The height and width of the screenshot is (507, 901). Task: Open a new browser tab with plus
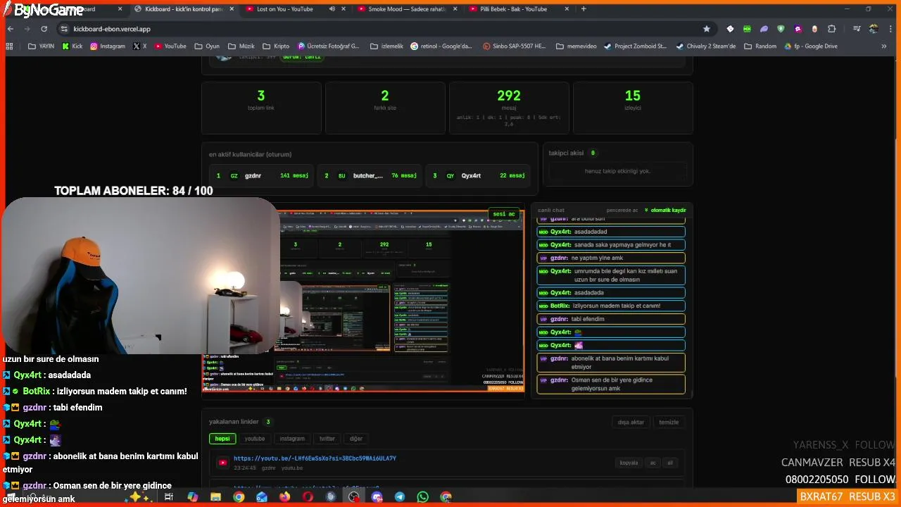[x=584, y=9]
